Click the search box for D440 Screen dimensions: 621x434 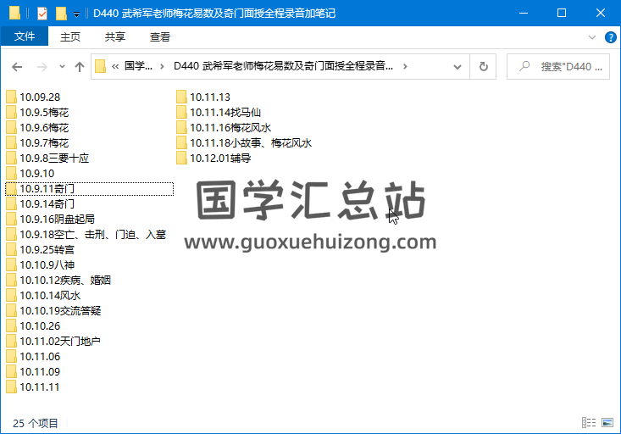point(558,67)
